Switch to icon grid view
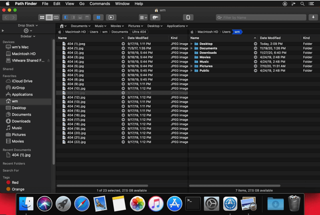This screenshot has height=215, width=320. [42, 18]
